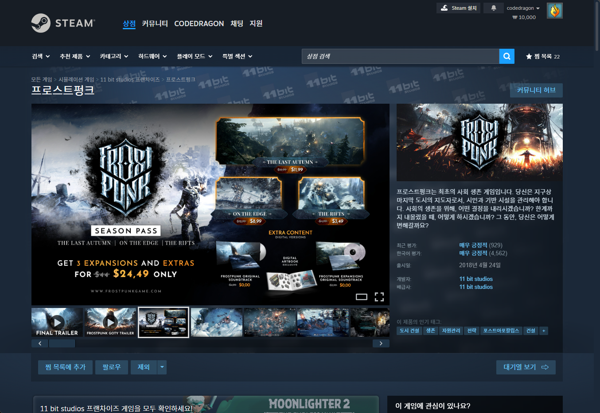Open the 상점 store tab
Viewport: 600px width, 413px height.
point(129,23)
